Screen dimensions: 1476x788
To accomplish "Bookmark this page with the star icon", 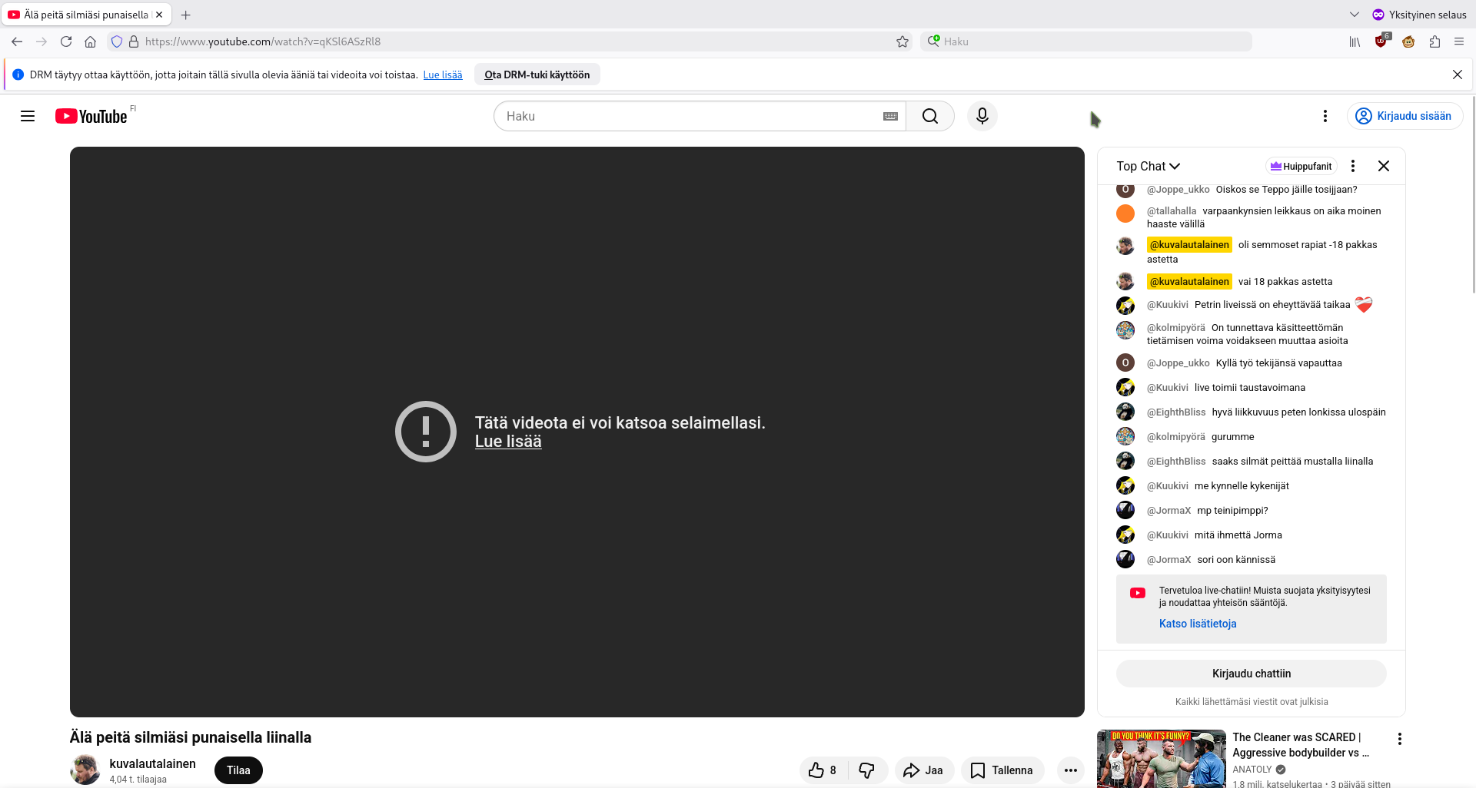I will tap(903, 41).
